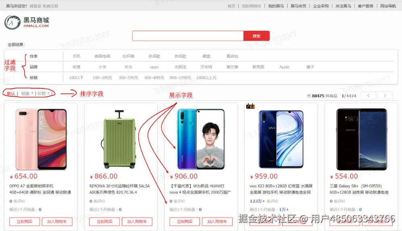Open the Samsung Galaxy S8+ image
Screen dimensions: 402x231
pos(362,139)
